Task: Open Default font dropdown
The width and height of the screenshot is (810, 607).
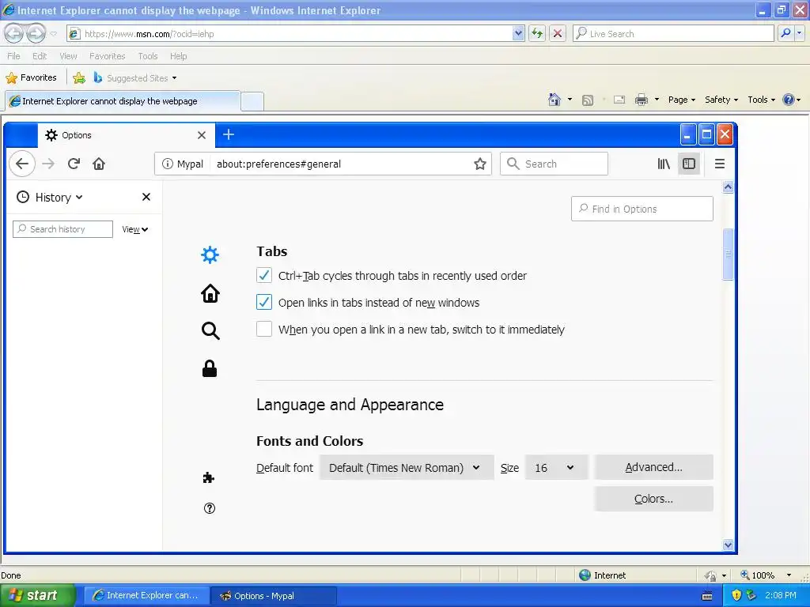Action: pyautogui.click(x=407, y=468)
